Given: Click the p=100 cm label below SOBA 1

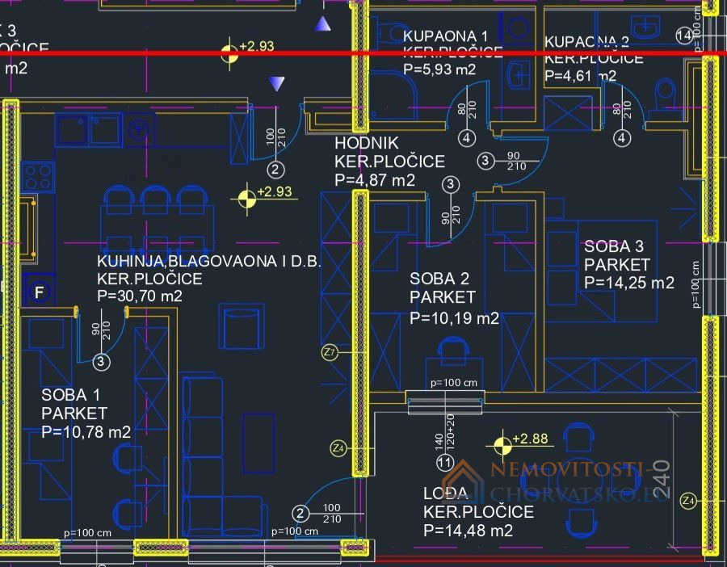Looking at the screenshot, I should 87,533.
